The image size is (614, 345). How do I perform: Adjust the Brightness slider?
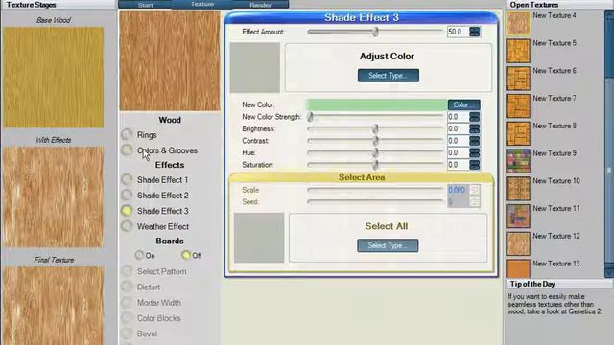point(375,128)
